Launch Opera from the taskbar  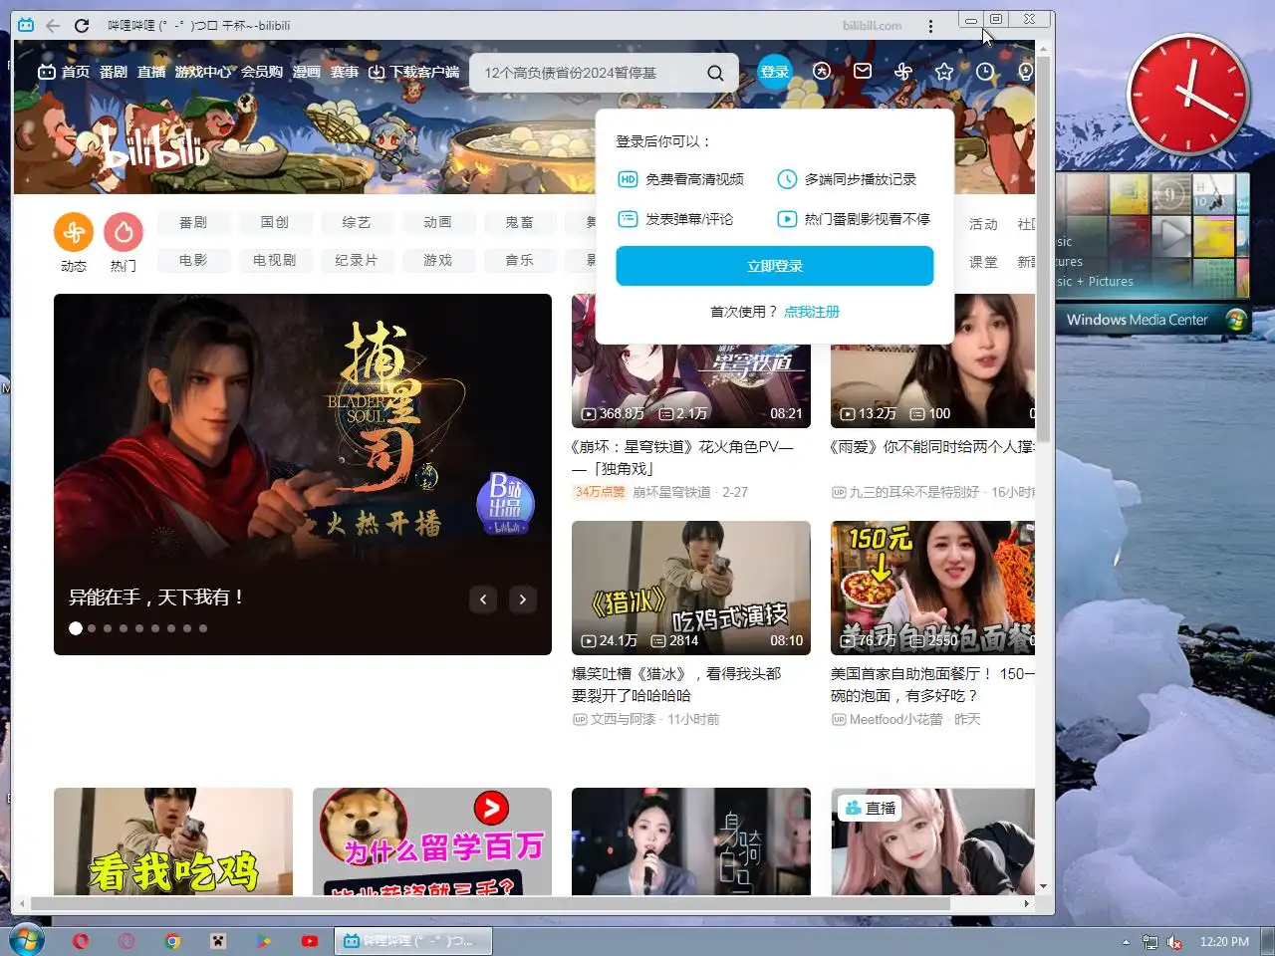click(x=81, y=941)
